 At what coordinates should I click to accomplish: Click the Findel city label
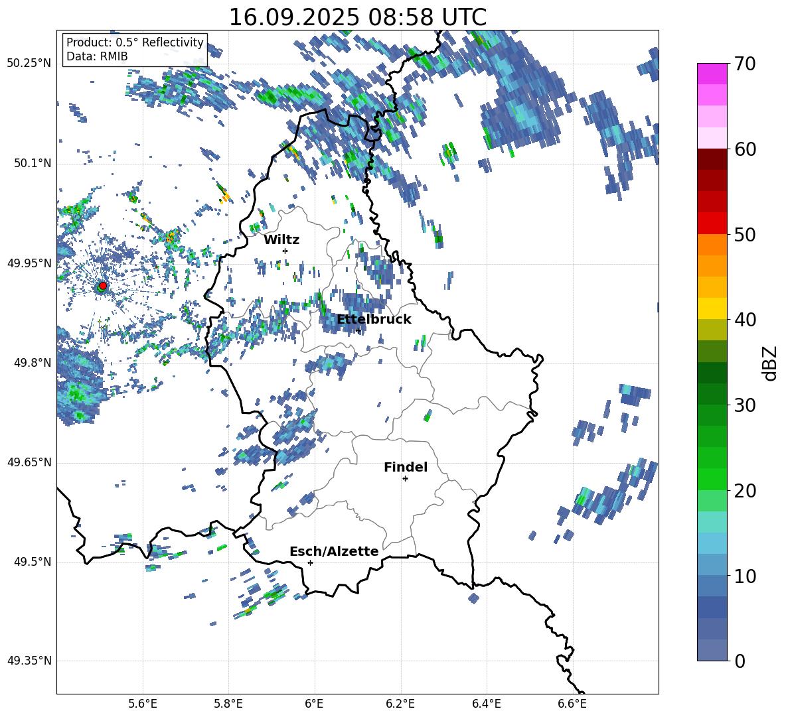pyautogui.click(x=406, y=467)
